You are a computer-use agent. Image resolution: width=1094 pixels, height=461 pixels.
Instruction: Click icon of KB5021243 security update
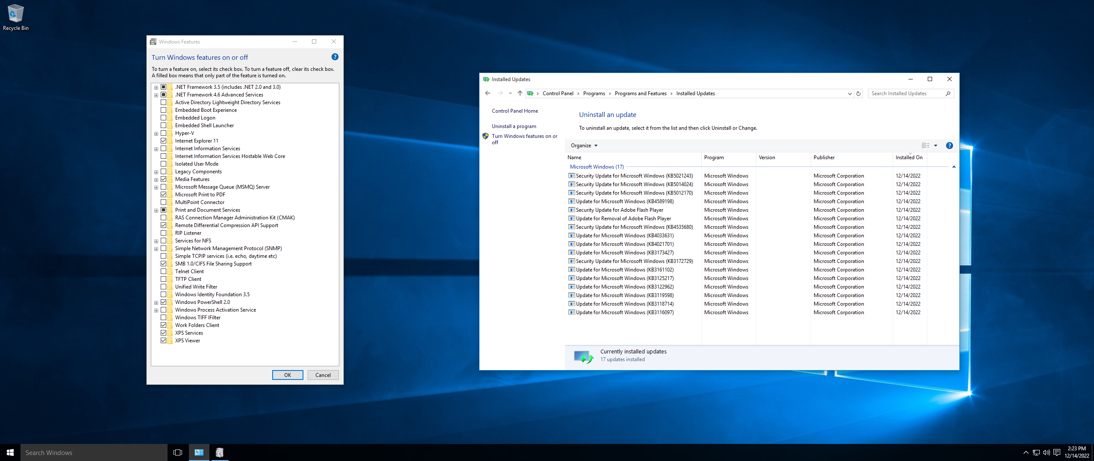[572, 176]
